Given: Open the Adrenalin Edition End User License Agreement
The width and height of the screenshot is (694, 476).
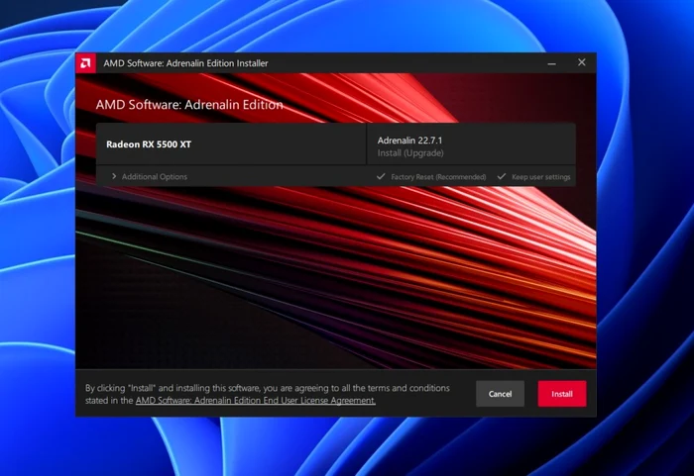Looking at the screenshot, I should click(256, 401).
